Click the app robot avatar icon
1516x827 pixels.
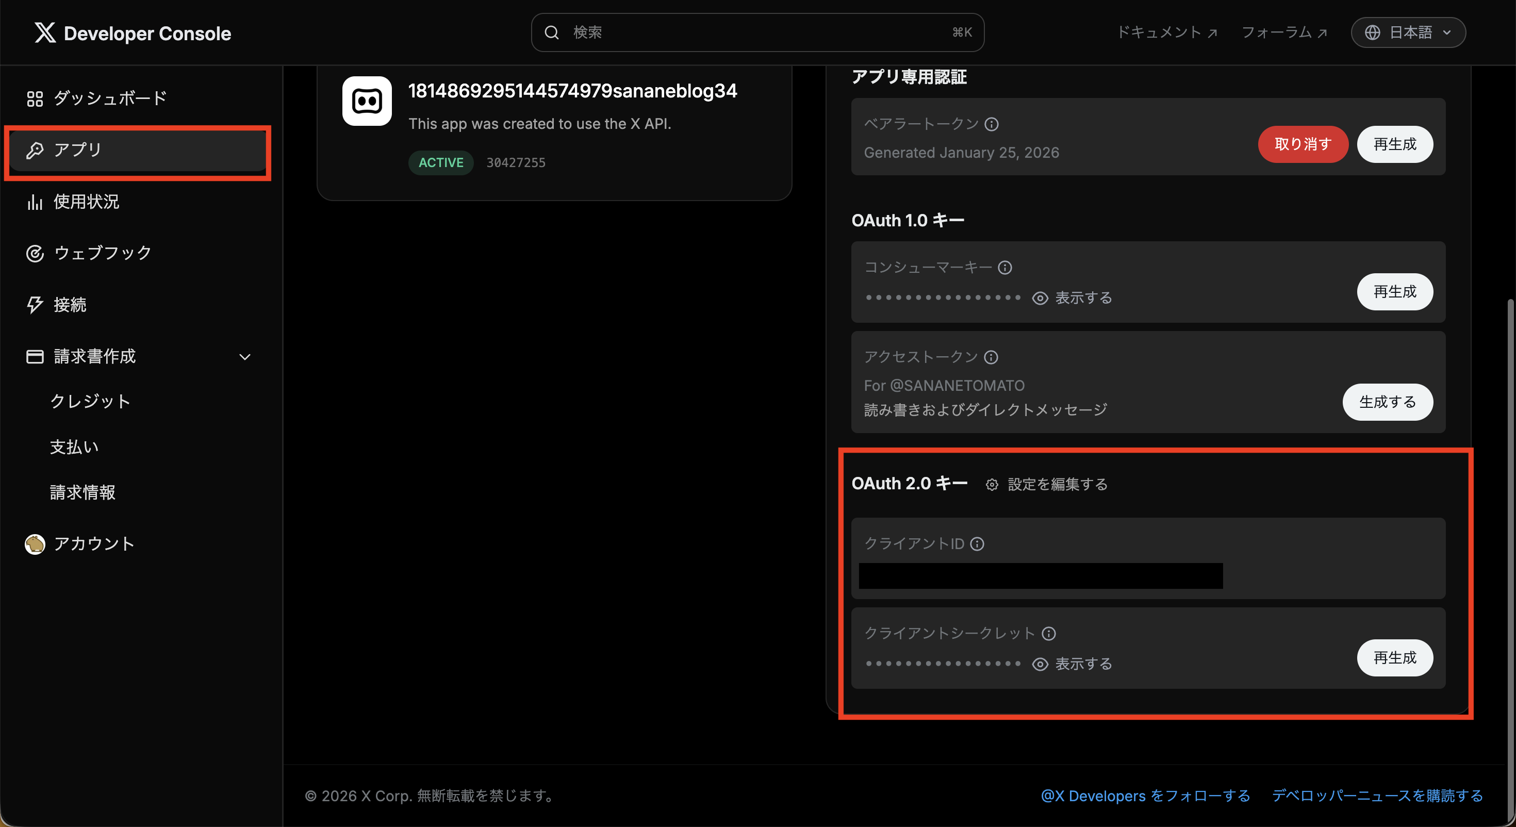pos(367,101)
